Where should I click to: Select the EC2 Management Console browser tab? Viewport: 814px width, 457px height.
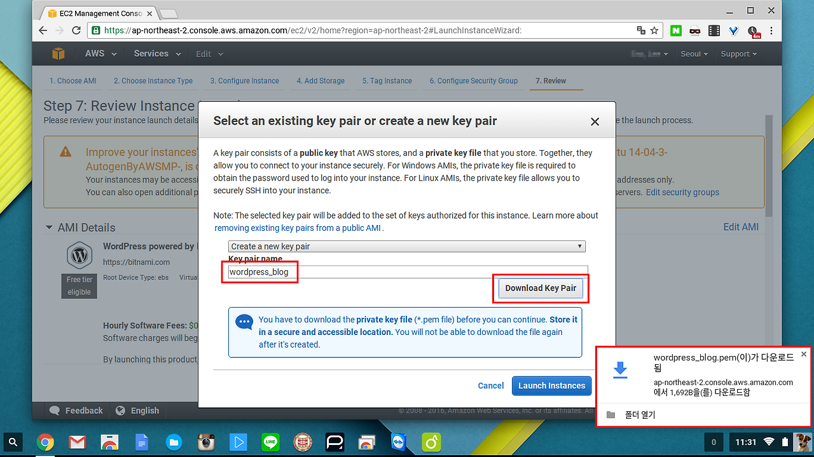coord(97,13)
